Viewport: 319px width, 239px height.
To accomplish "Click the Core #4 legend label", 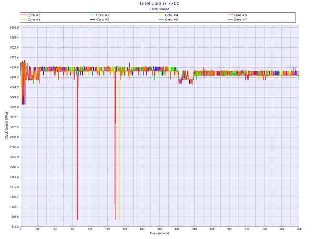I will 171,15.
